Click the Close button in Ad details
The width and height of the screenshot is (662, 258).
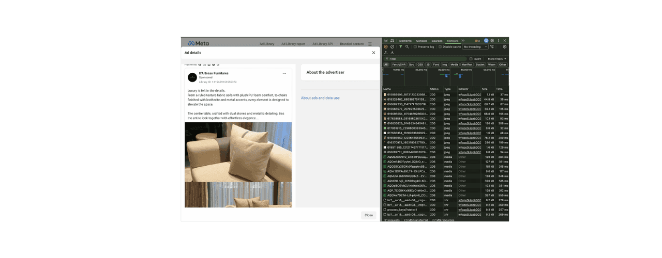click(369, 215)
